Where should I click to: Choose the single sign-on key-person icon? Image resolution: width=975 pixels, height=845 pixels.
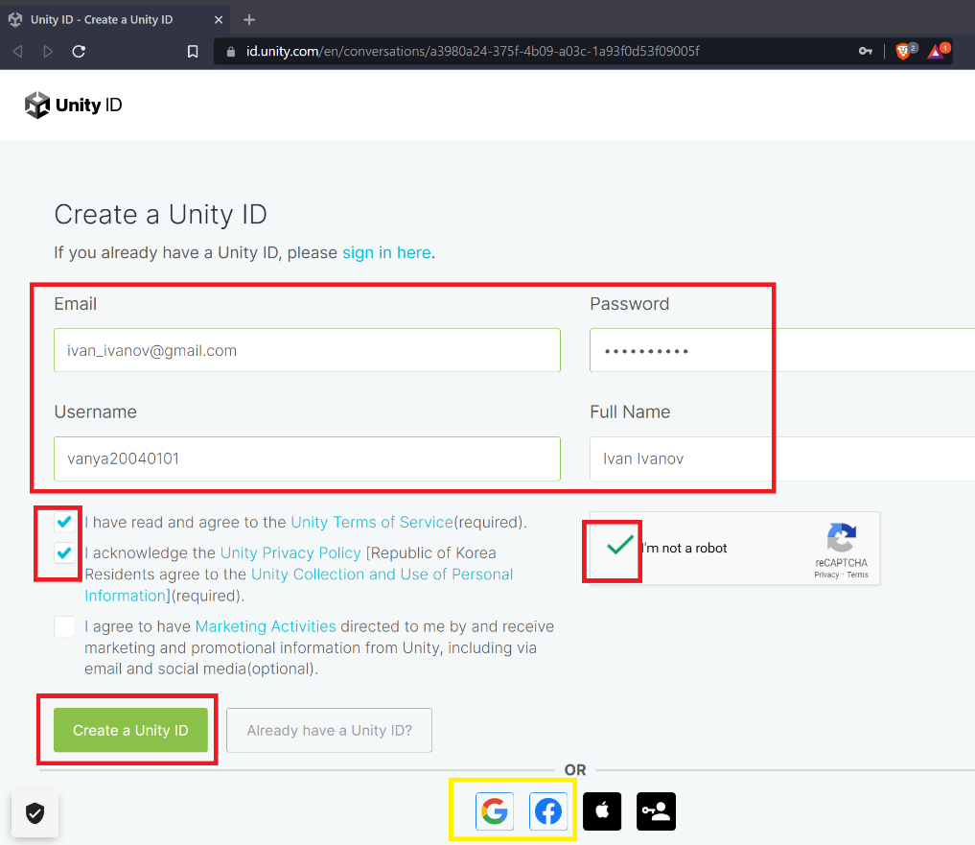656,810
